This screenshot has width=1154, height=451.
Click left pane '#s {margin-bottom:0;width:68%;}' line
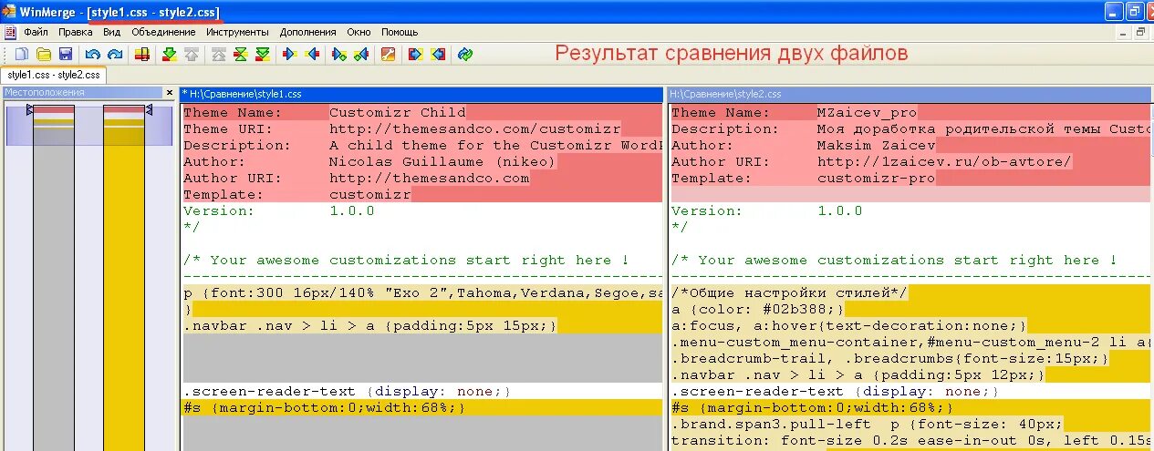pos(422,407)
